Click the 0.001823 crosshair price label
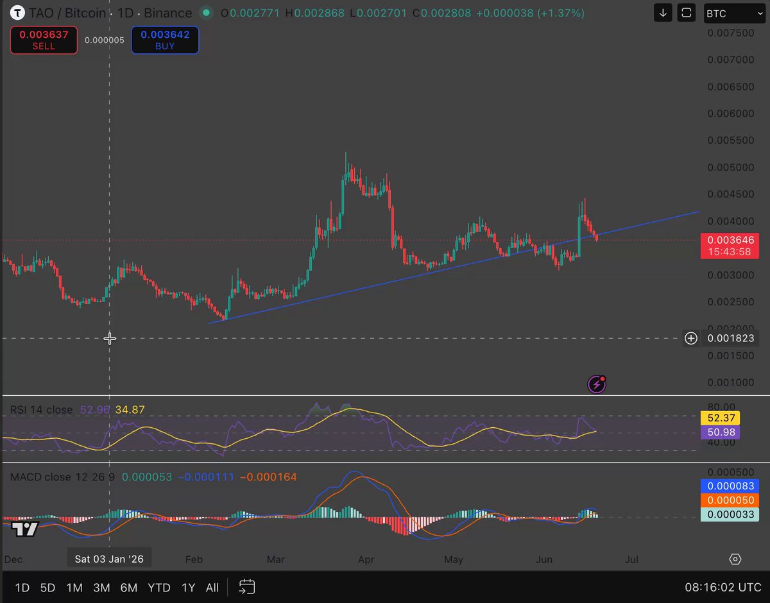Screen dimensions: 770x603 click(x=730, y=338)
